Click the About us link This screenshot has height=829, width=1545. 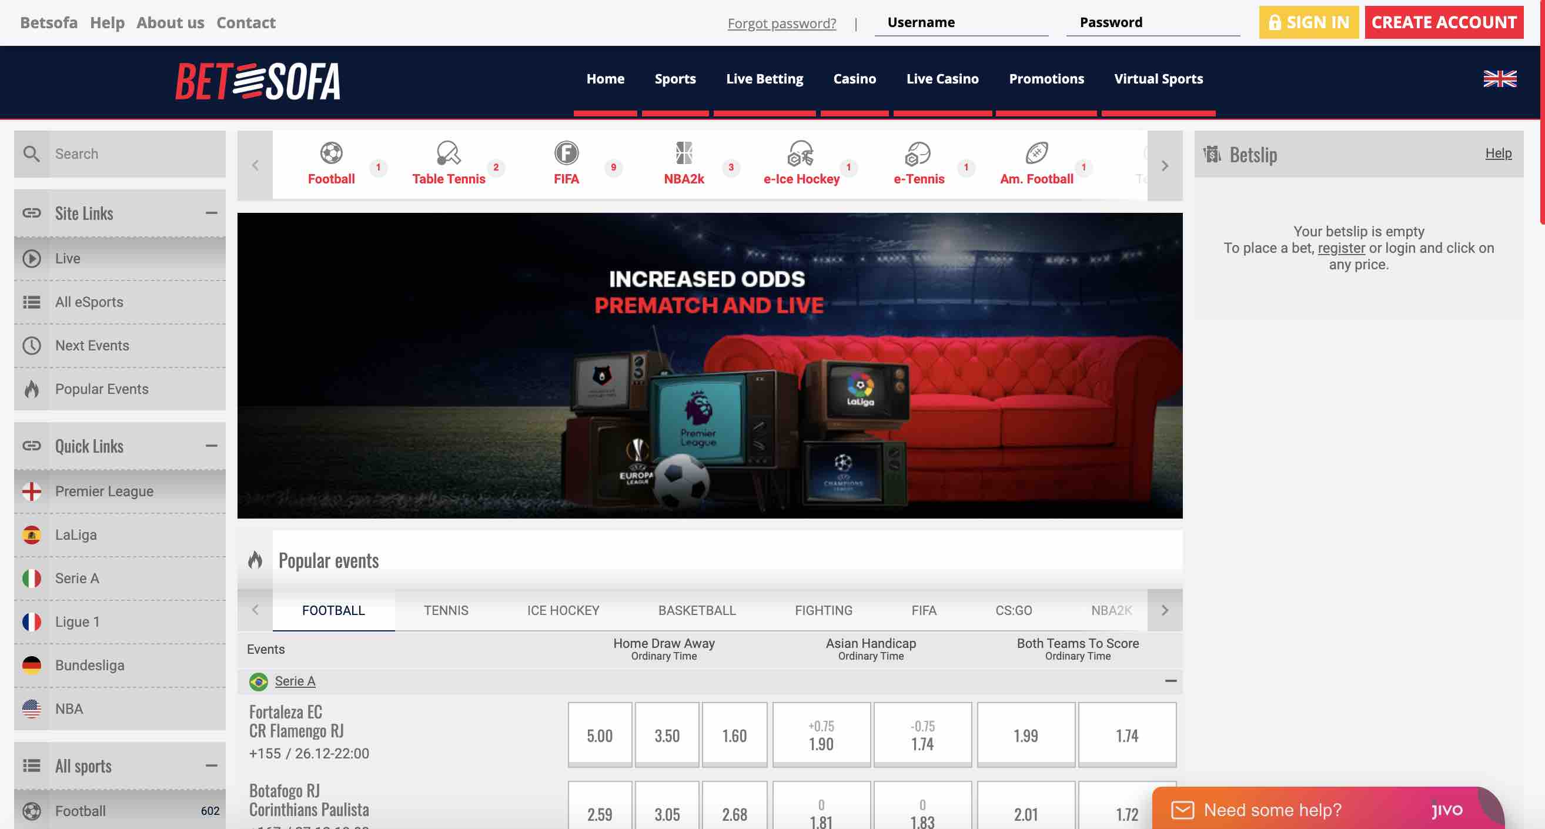coord(170,22)
